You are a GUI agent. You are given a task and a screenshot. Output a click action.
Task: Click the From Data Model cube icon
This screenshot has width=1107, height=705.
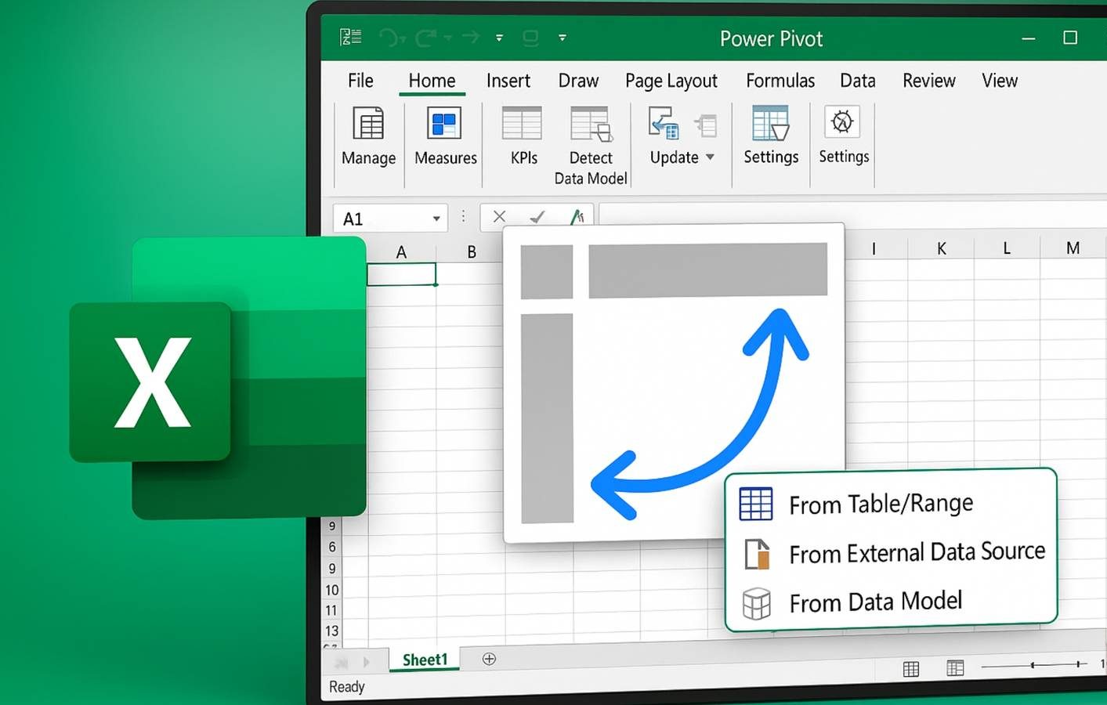pyautogui.click(x=755, y=603)
